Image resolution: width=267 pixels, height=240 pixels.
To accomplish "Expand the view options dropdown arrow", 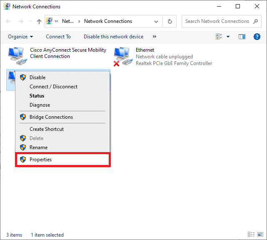I will pos(228,37).
